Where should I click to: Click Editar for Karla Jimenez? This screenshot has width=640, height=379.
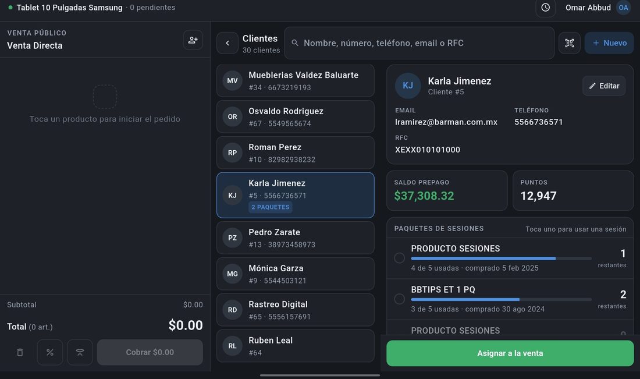(x=604, y=86)
